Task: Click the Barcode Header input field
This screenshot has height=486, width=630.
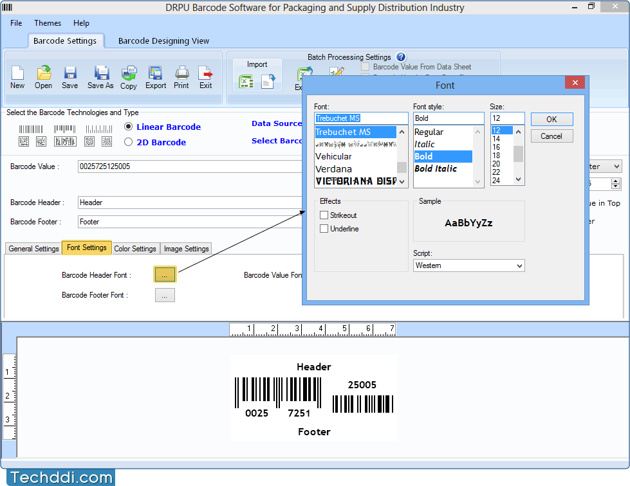Action: (190, 203)
